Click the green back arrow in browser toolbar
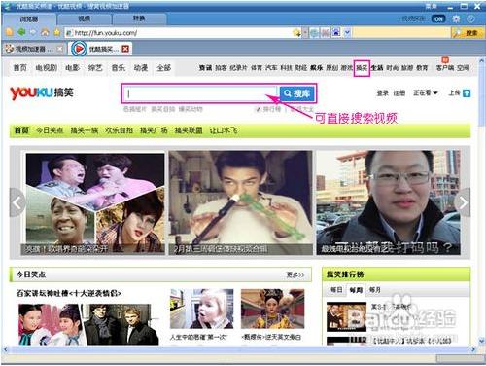Screen dimensions: 486x366 [21, 32]
